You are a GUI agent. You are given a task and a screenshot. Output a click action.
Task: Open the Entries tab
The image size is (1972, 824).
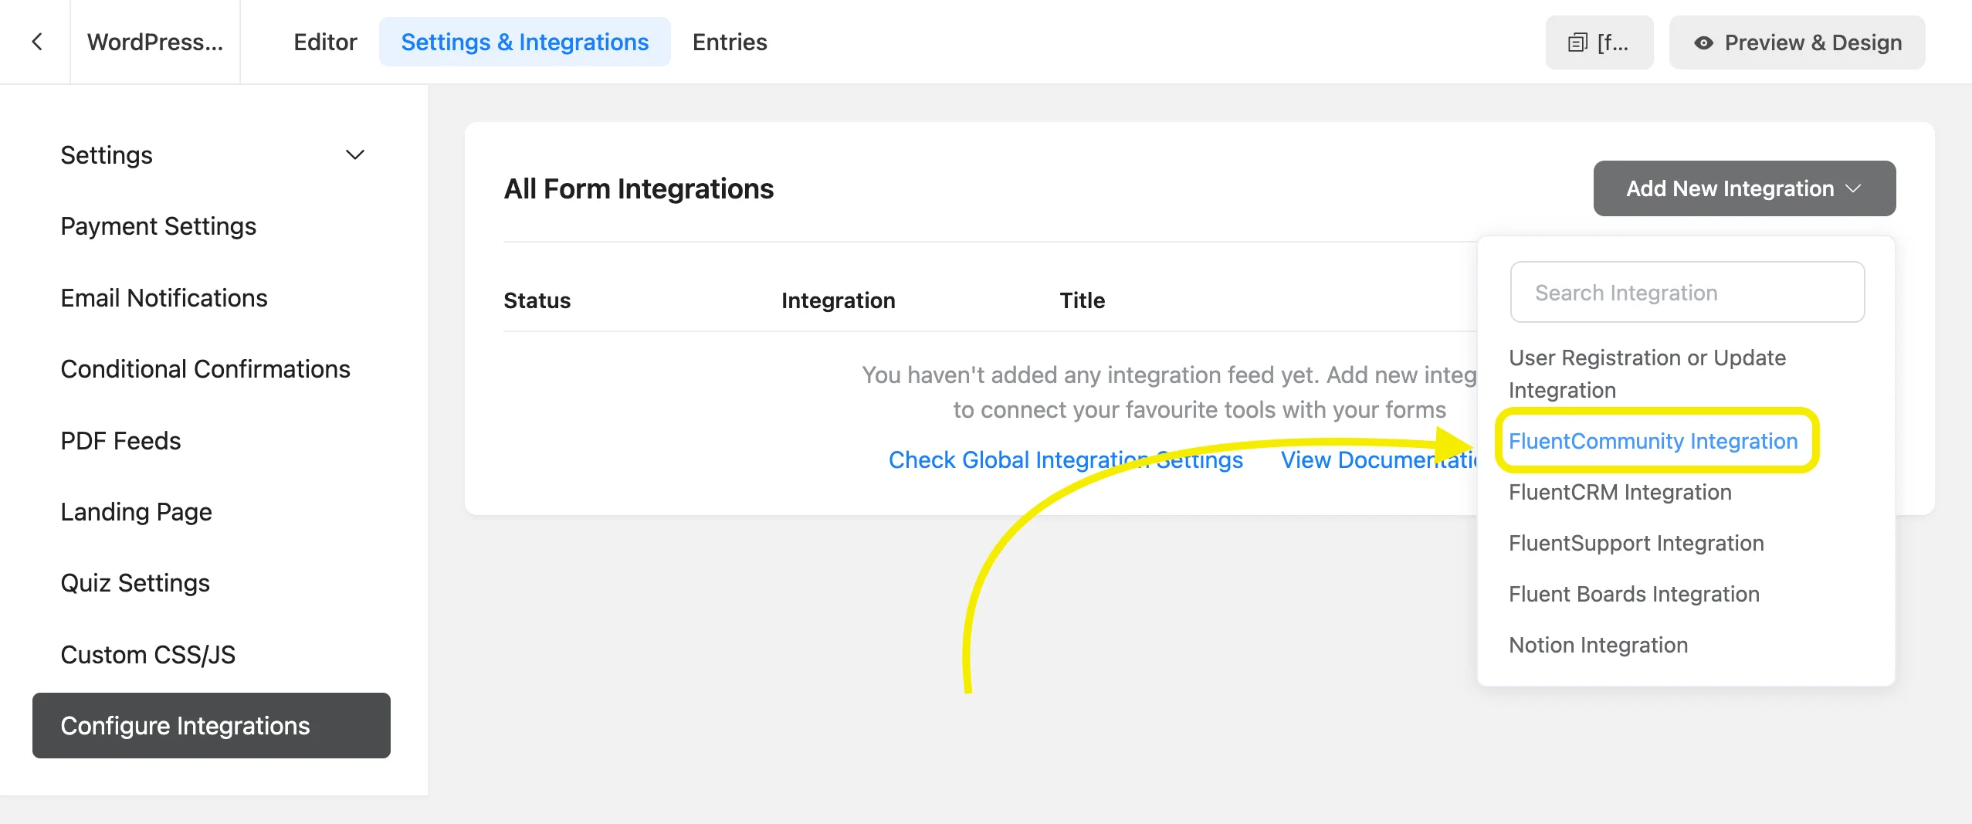tap(730, 42)
